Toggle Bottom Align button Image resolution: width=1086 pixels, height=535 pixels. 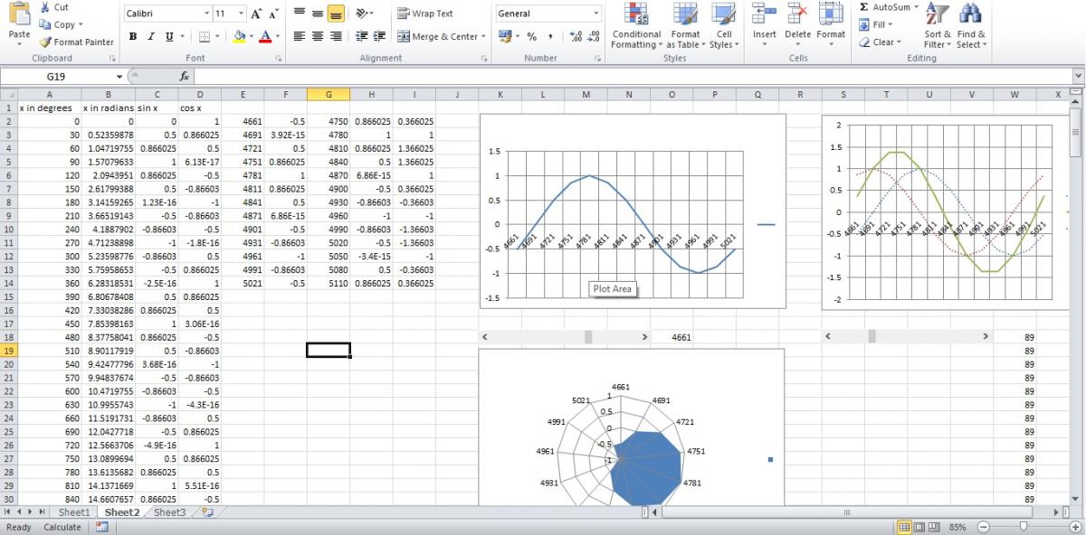click(336, 14)
